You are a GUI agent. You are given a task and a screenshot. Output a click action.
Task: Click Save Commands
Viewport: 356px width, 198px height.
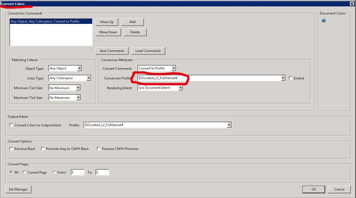(112, 51)
